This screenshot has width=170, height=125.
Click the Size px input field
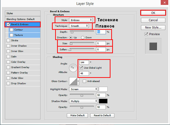point(101,43)
